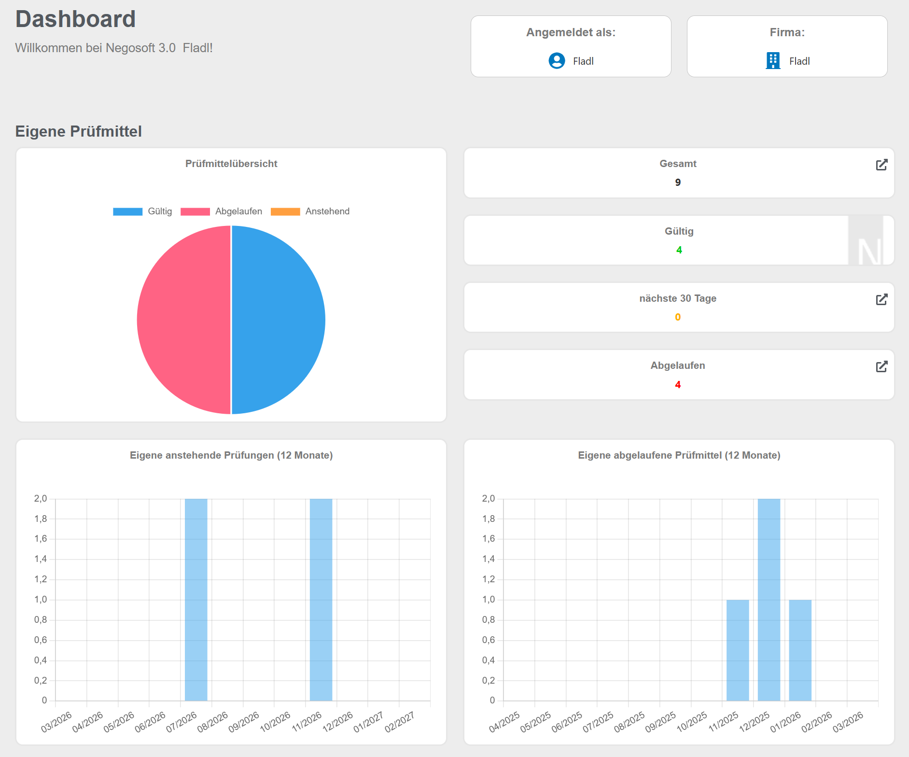Screen dimensions: 909x757
Task: Open Abgelaufen list via external link icon
Action: tap(881, 367)
